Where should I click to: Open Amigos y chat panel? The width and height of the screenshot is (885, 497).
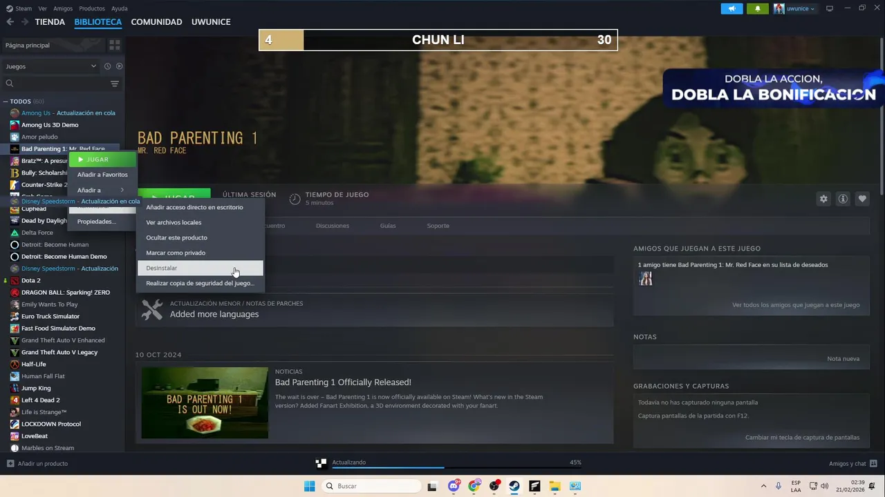[853, 464]
